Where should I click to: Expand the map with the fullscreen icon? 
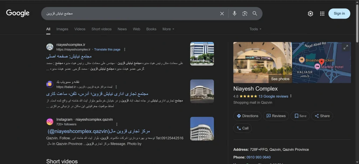coord(346,47)
